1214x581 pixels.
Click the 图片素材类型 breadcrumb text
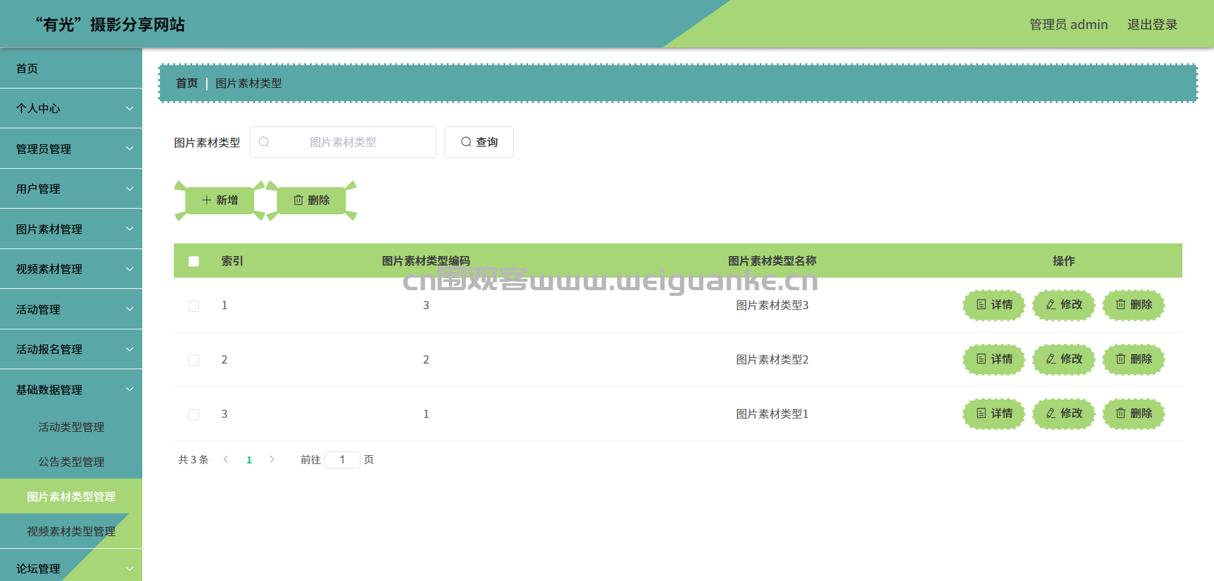[x=248, y=83]
